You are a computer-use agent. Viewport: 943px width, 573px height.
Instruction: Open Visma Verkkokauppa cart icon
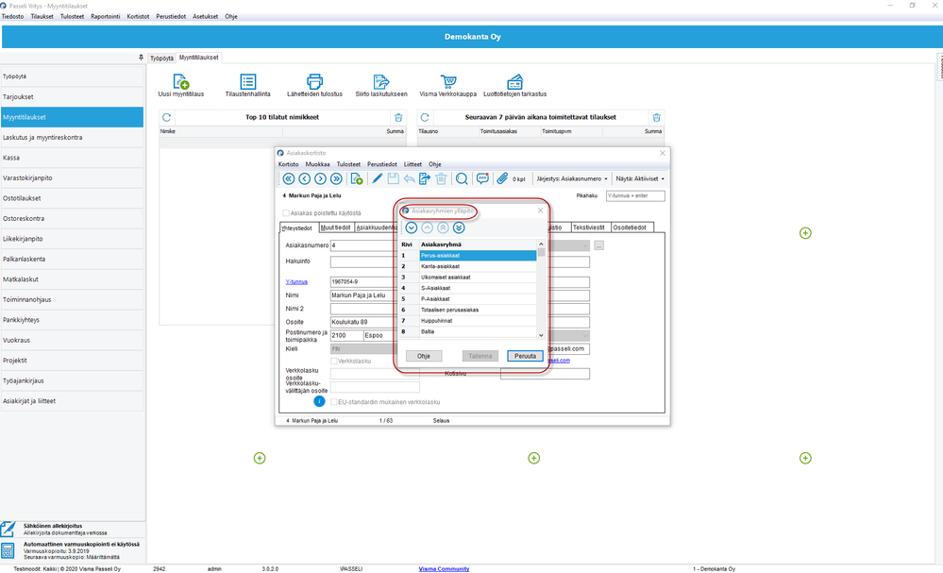pyautogui.click(x=448, y=82)
